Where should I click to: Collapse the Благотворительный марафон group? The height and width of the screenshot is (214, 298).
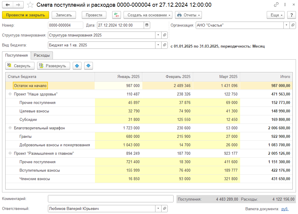coord(10,128)
